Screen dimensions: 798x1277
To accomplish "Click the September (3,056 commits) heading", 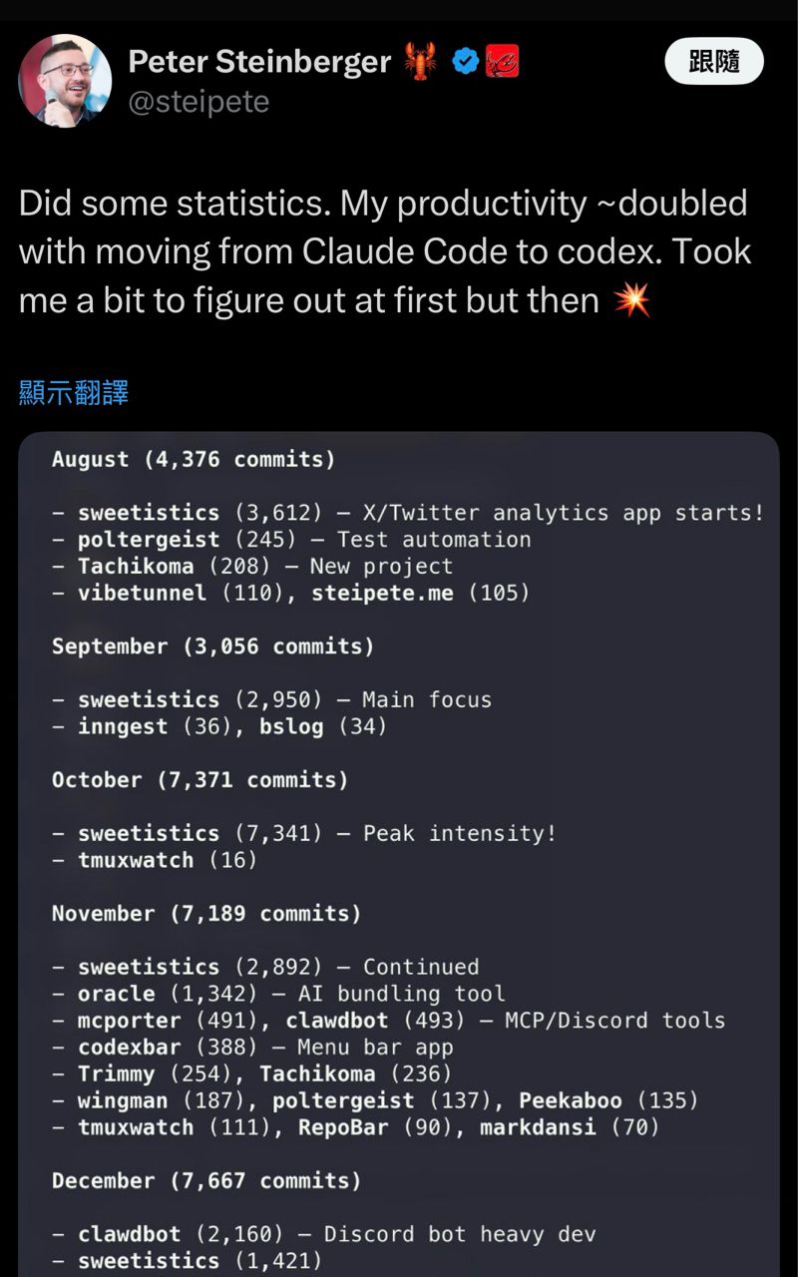I will (x=212, y=645).
